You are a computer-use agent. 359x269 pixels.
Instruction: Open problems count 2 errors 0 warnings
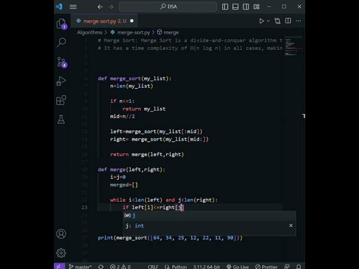(x=120, y=267)
